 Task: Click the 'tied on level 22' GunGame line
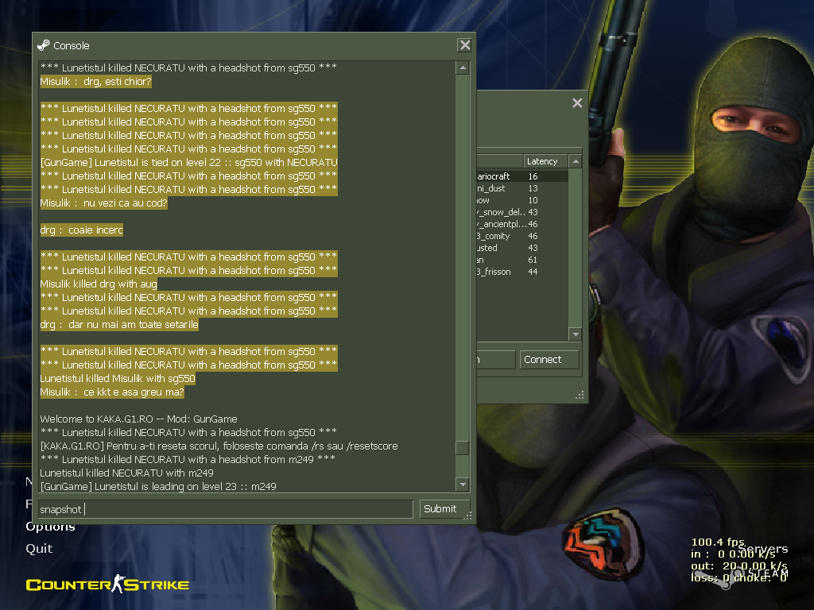pyautogui.click(x=189, y=162)
